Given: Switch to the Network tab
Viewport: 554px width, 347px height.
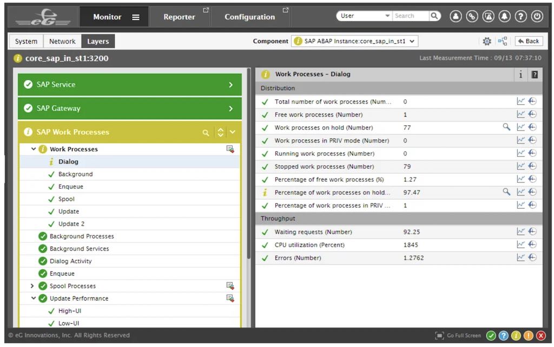Looking at the screenshot, I should (62, 41).
